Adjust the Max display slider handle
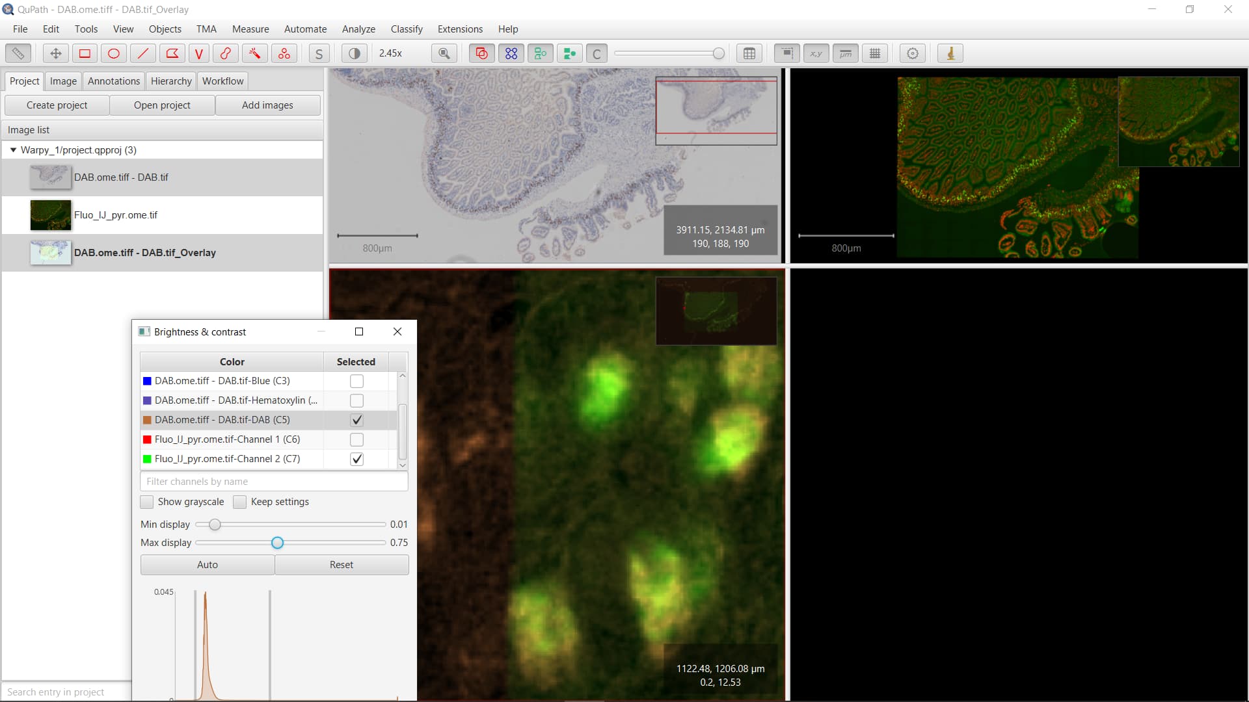Image resolution: width=1249 pixels, height=702 pixels. tap(278, 543)
